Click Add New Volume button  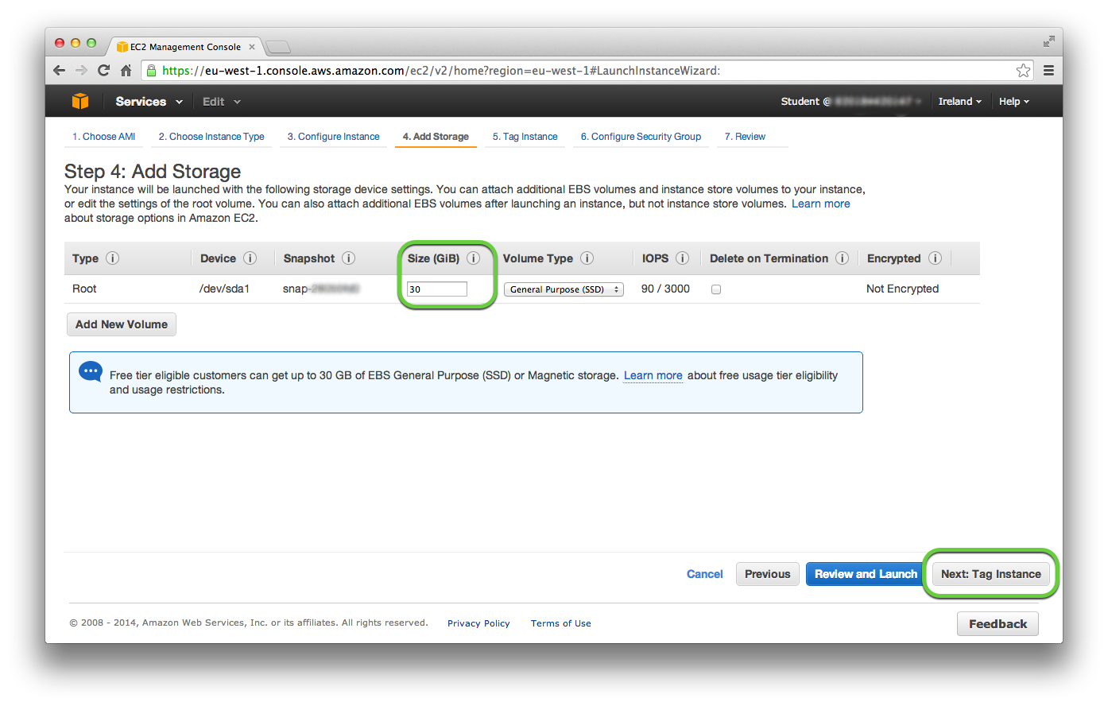pos(122,324)
